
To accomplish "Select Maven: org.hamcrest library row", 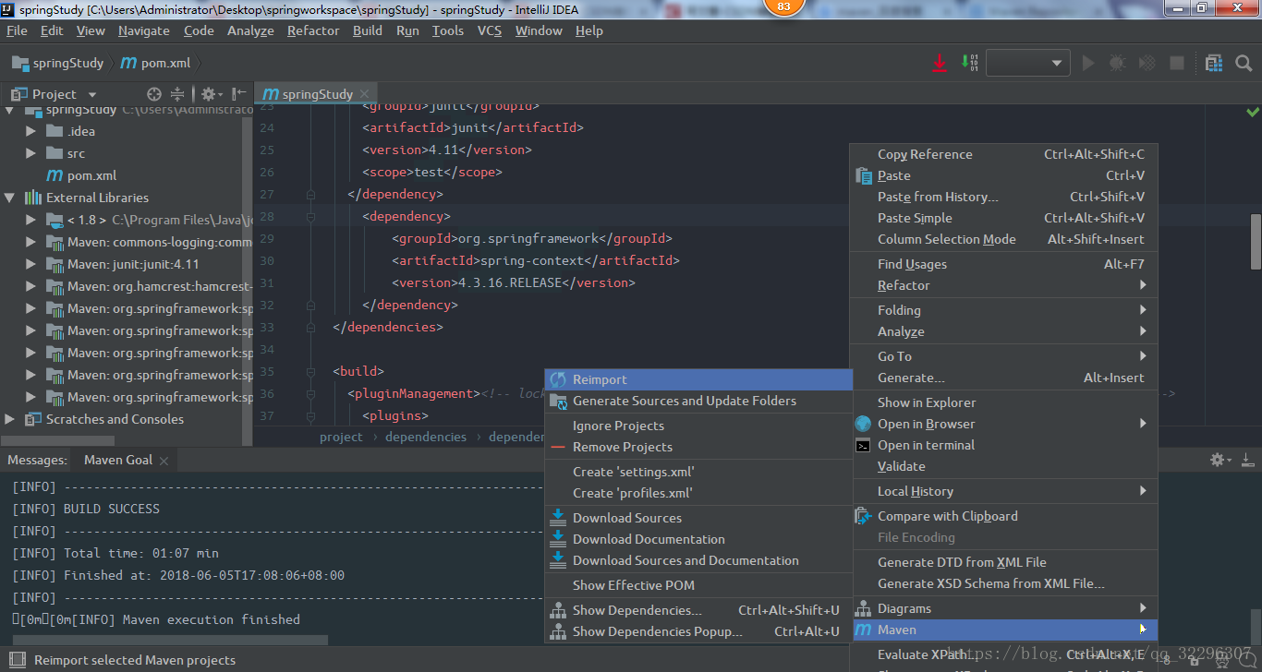I will tap(127, 286).
